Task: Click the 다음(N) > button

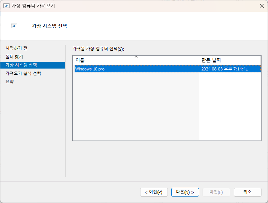Action: tap(185, 192)
